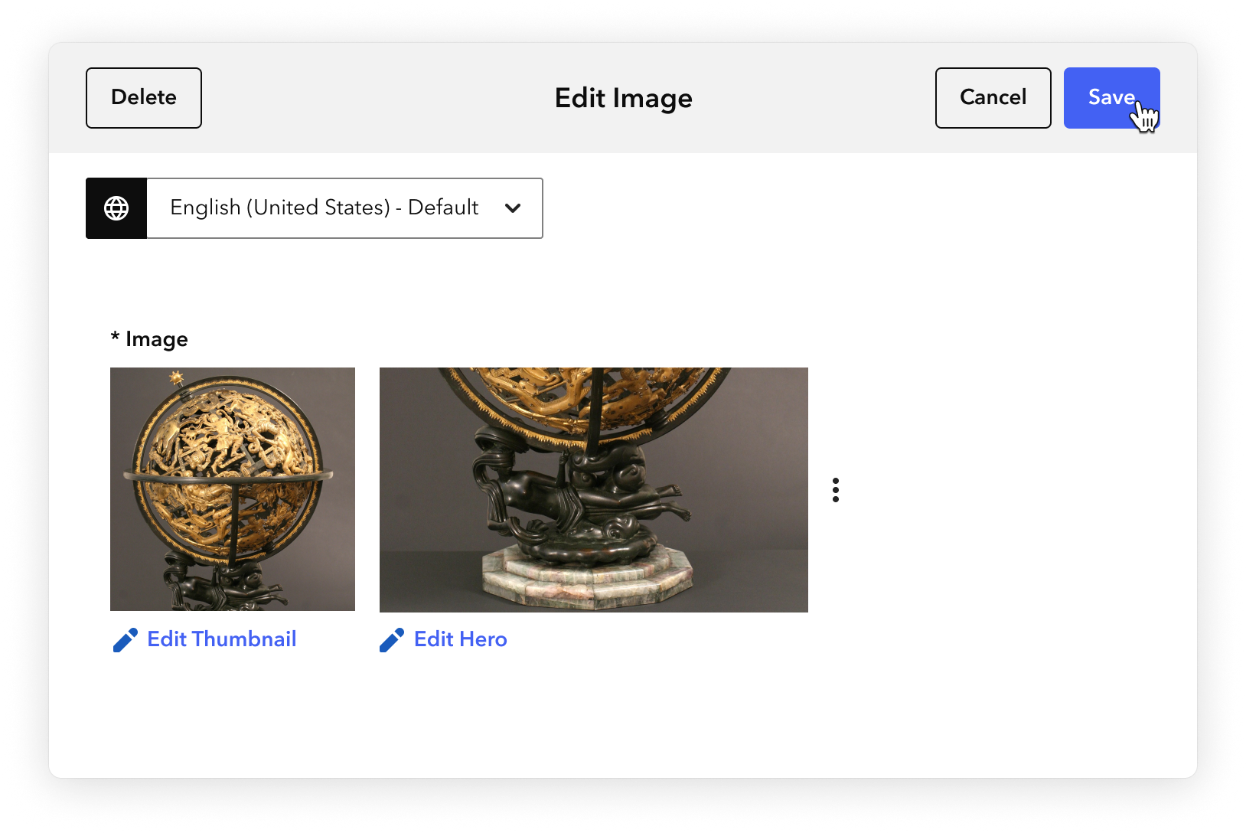Cancel editing the image
Image resolution: width=1246 pixels, height=833 pixels.
point(993,98)
